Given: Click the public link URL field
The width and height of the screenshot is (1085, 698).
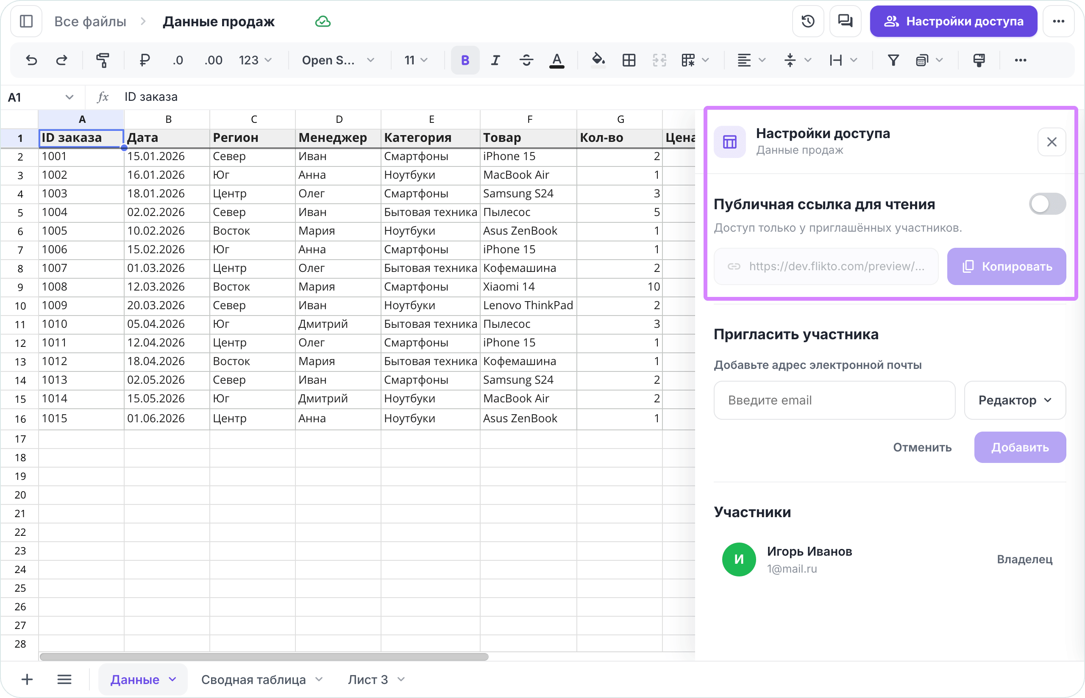Looking at the screenshot, I should (x=826, y=266).
